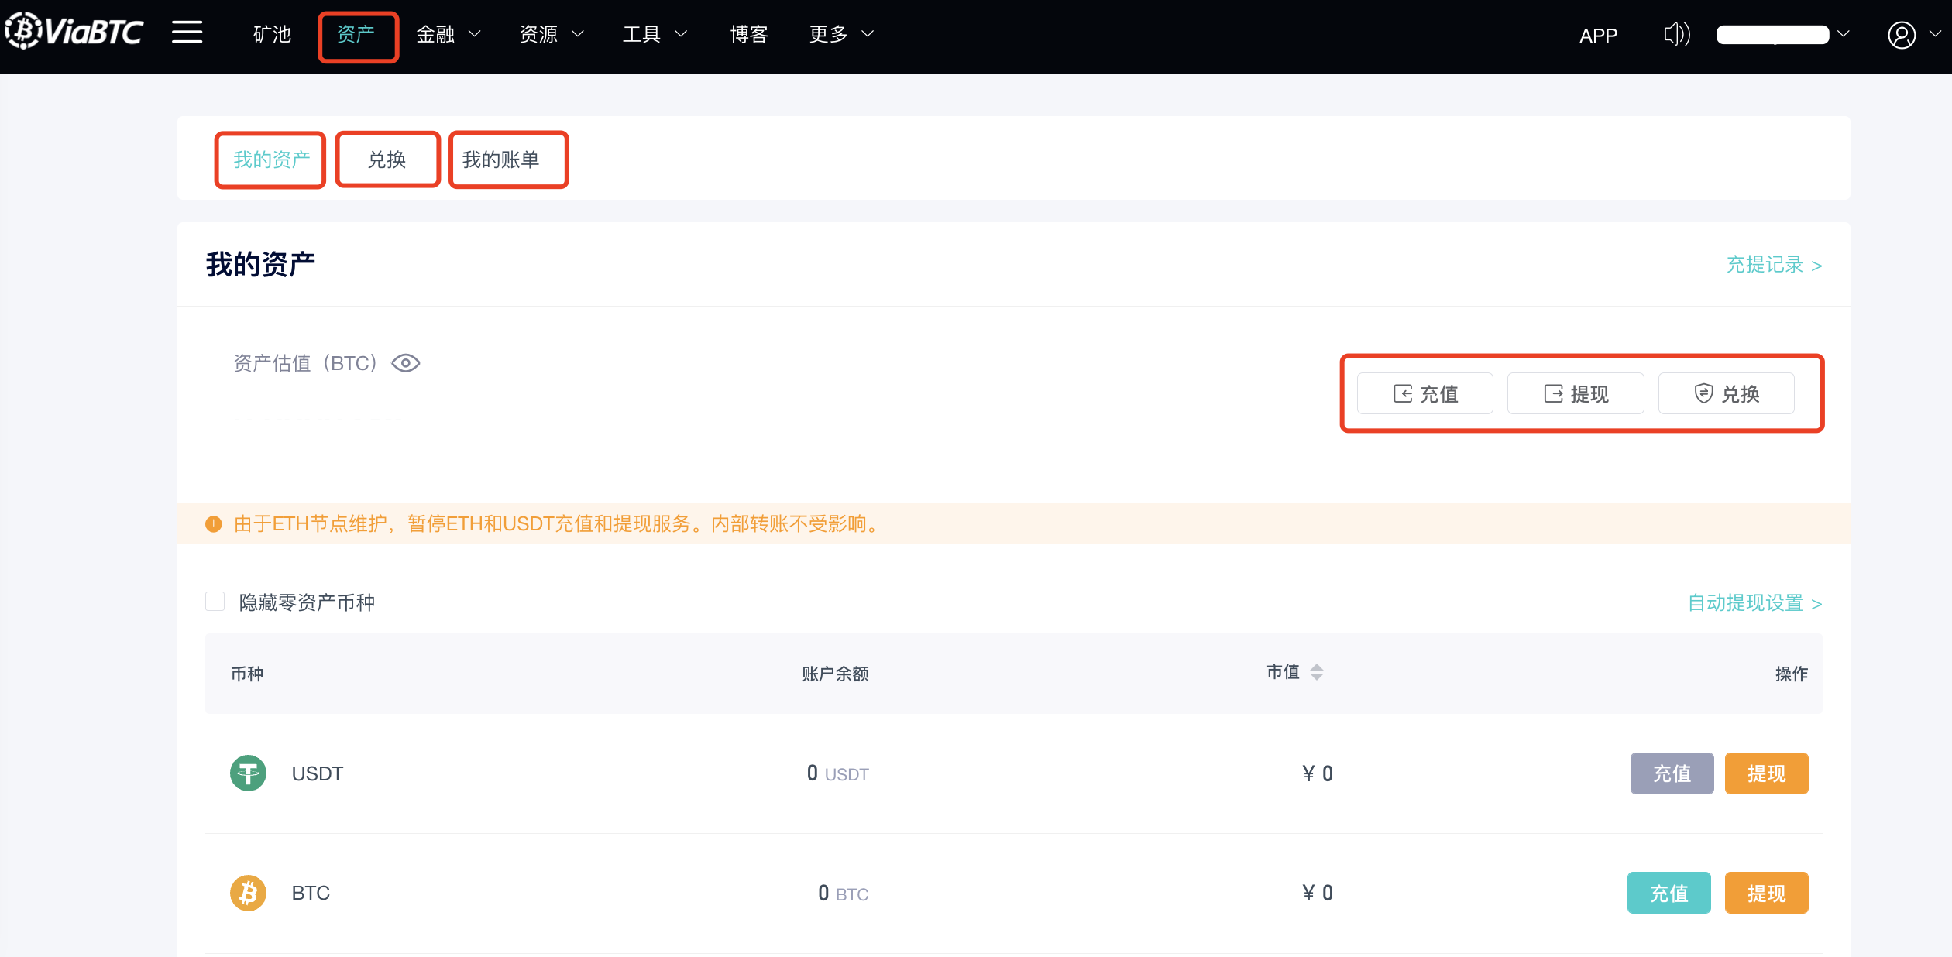Click 充值 button in BTC row
Viewport: 1952px width, 957px height.
pyautogui.click(x=1668, y=893)
